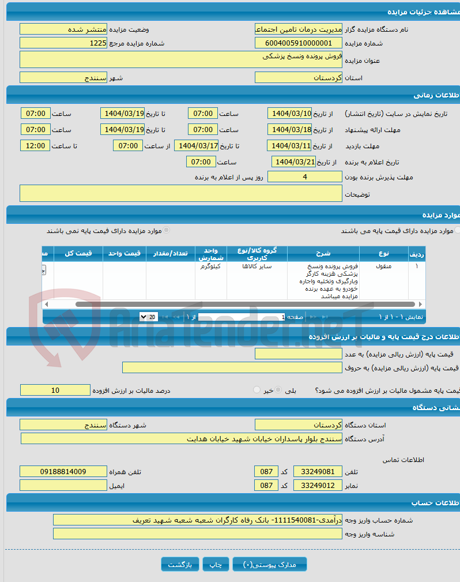The height and width of the screenshot is (582, 460).
Task: Click the reference auction number field 1225
Action: click(x=63, y=43)
